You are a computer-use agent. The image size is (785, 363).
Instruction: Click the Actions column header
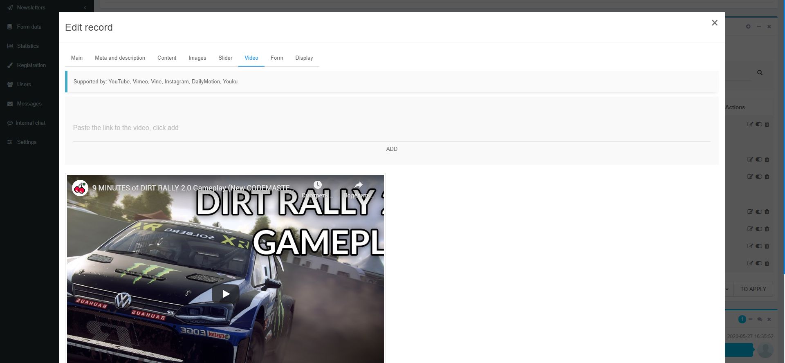735,108
